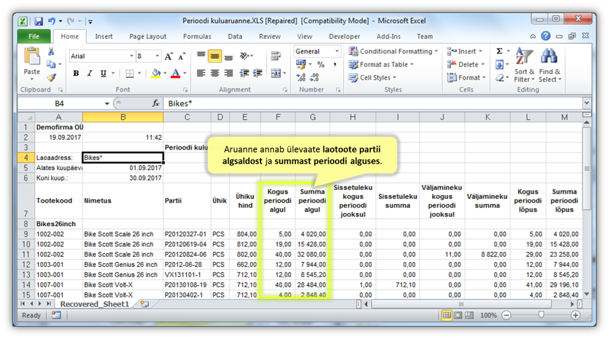Decrease indent in the Alignment group

244,73
